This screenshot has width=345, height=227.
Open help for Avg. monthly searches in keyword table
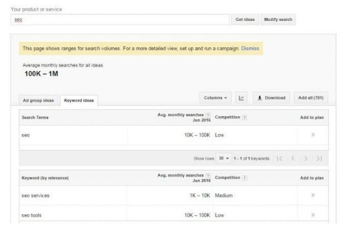point(208,175)
